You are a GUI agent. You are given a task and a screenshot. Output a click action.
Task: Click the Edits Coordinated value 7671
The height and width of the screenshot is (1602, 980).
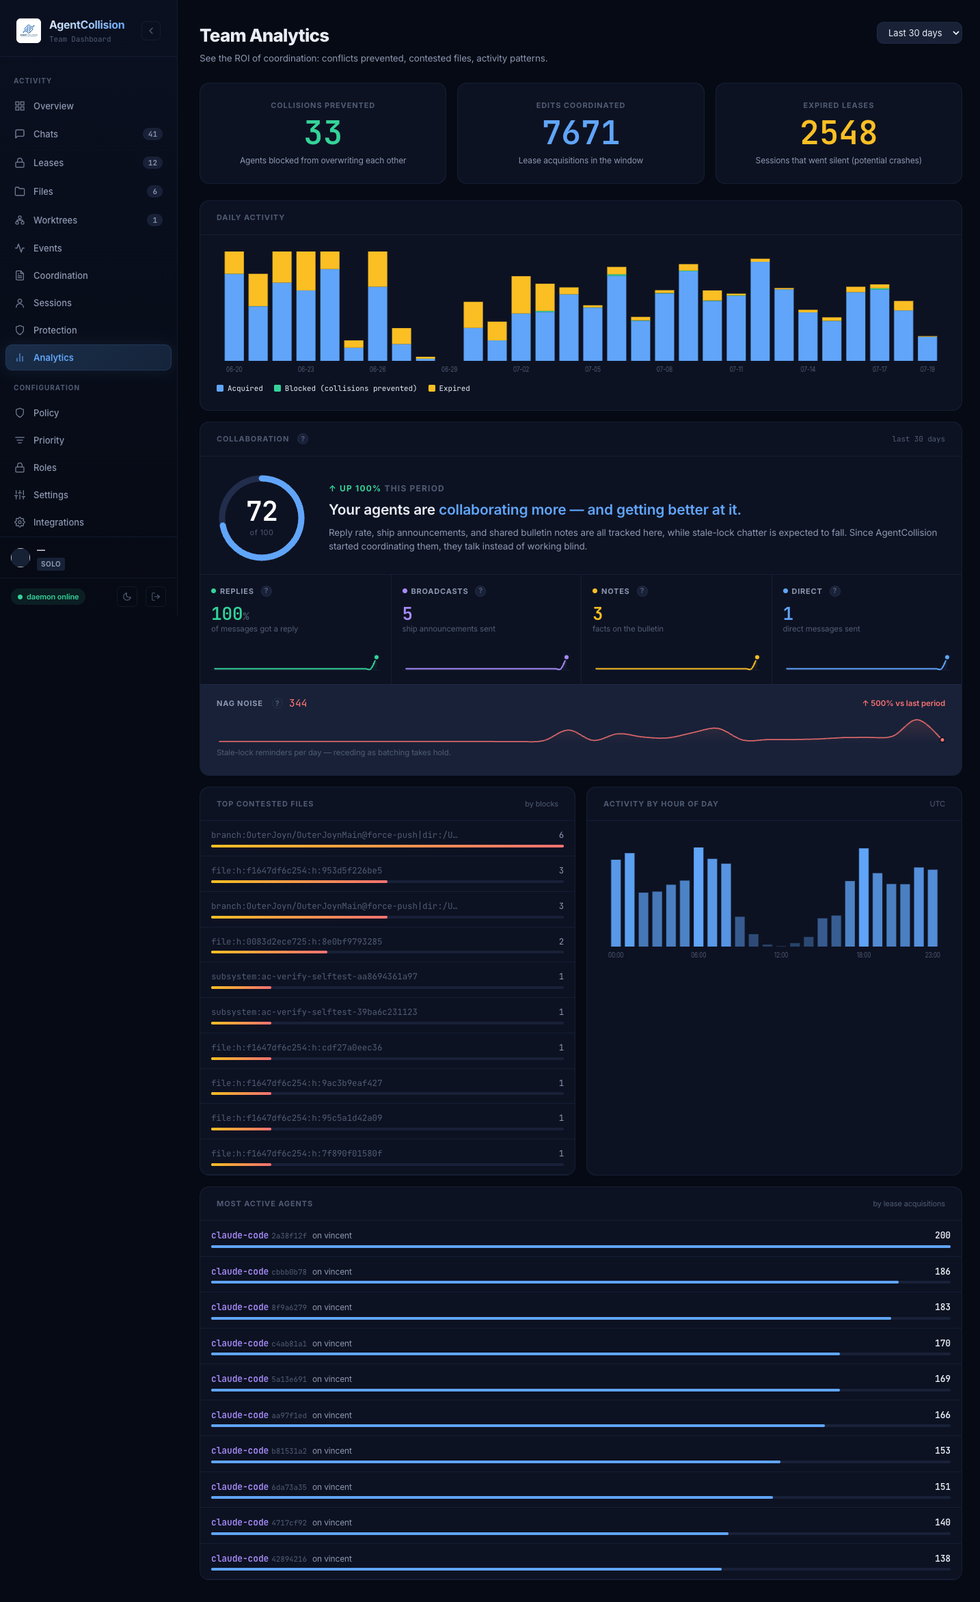[581, 133]
